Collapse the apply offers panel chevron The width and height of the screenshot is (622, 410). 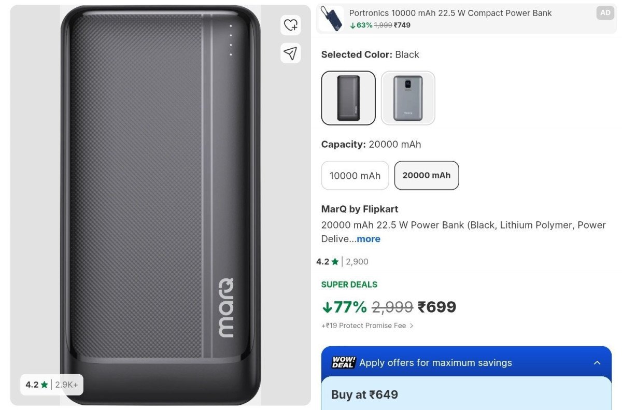point(597,363)
